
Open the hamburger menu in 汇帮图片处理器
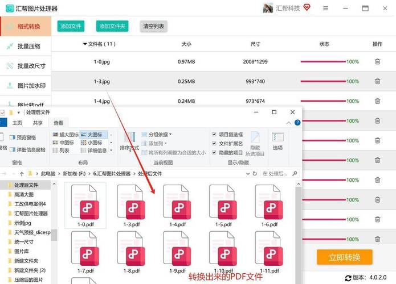pos(326,9)
